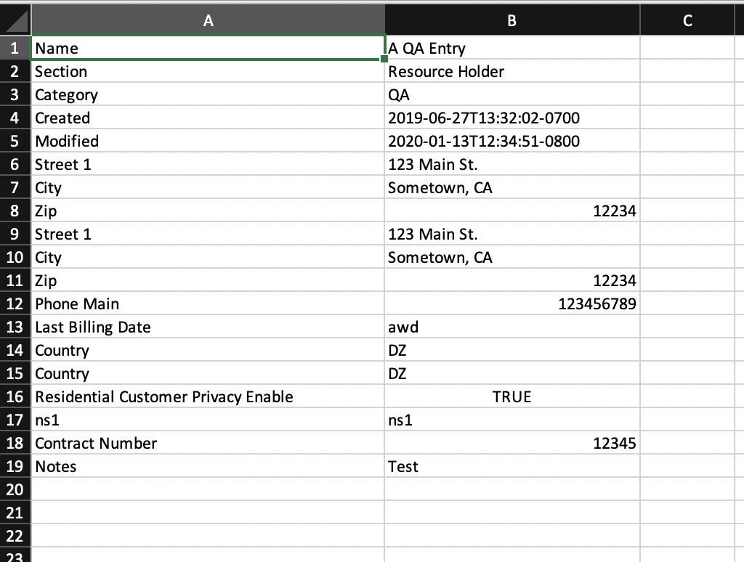
Task: Select the 'Phone Main' label cell
Action: point(208,304)
